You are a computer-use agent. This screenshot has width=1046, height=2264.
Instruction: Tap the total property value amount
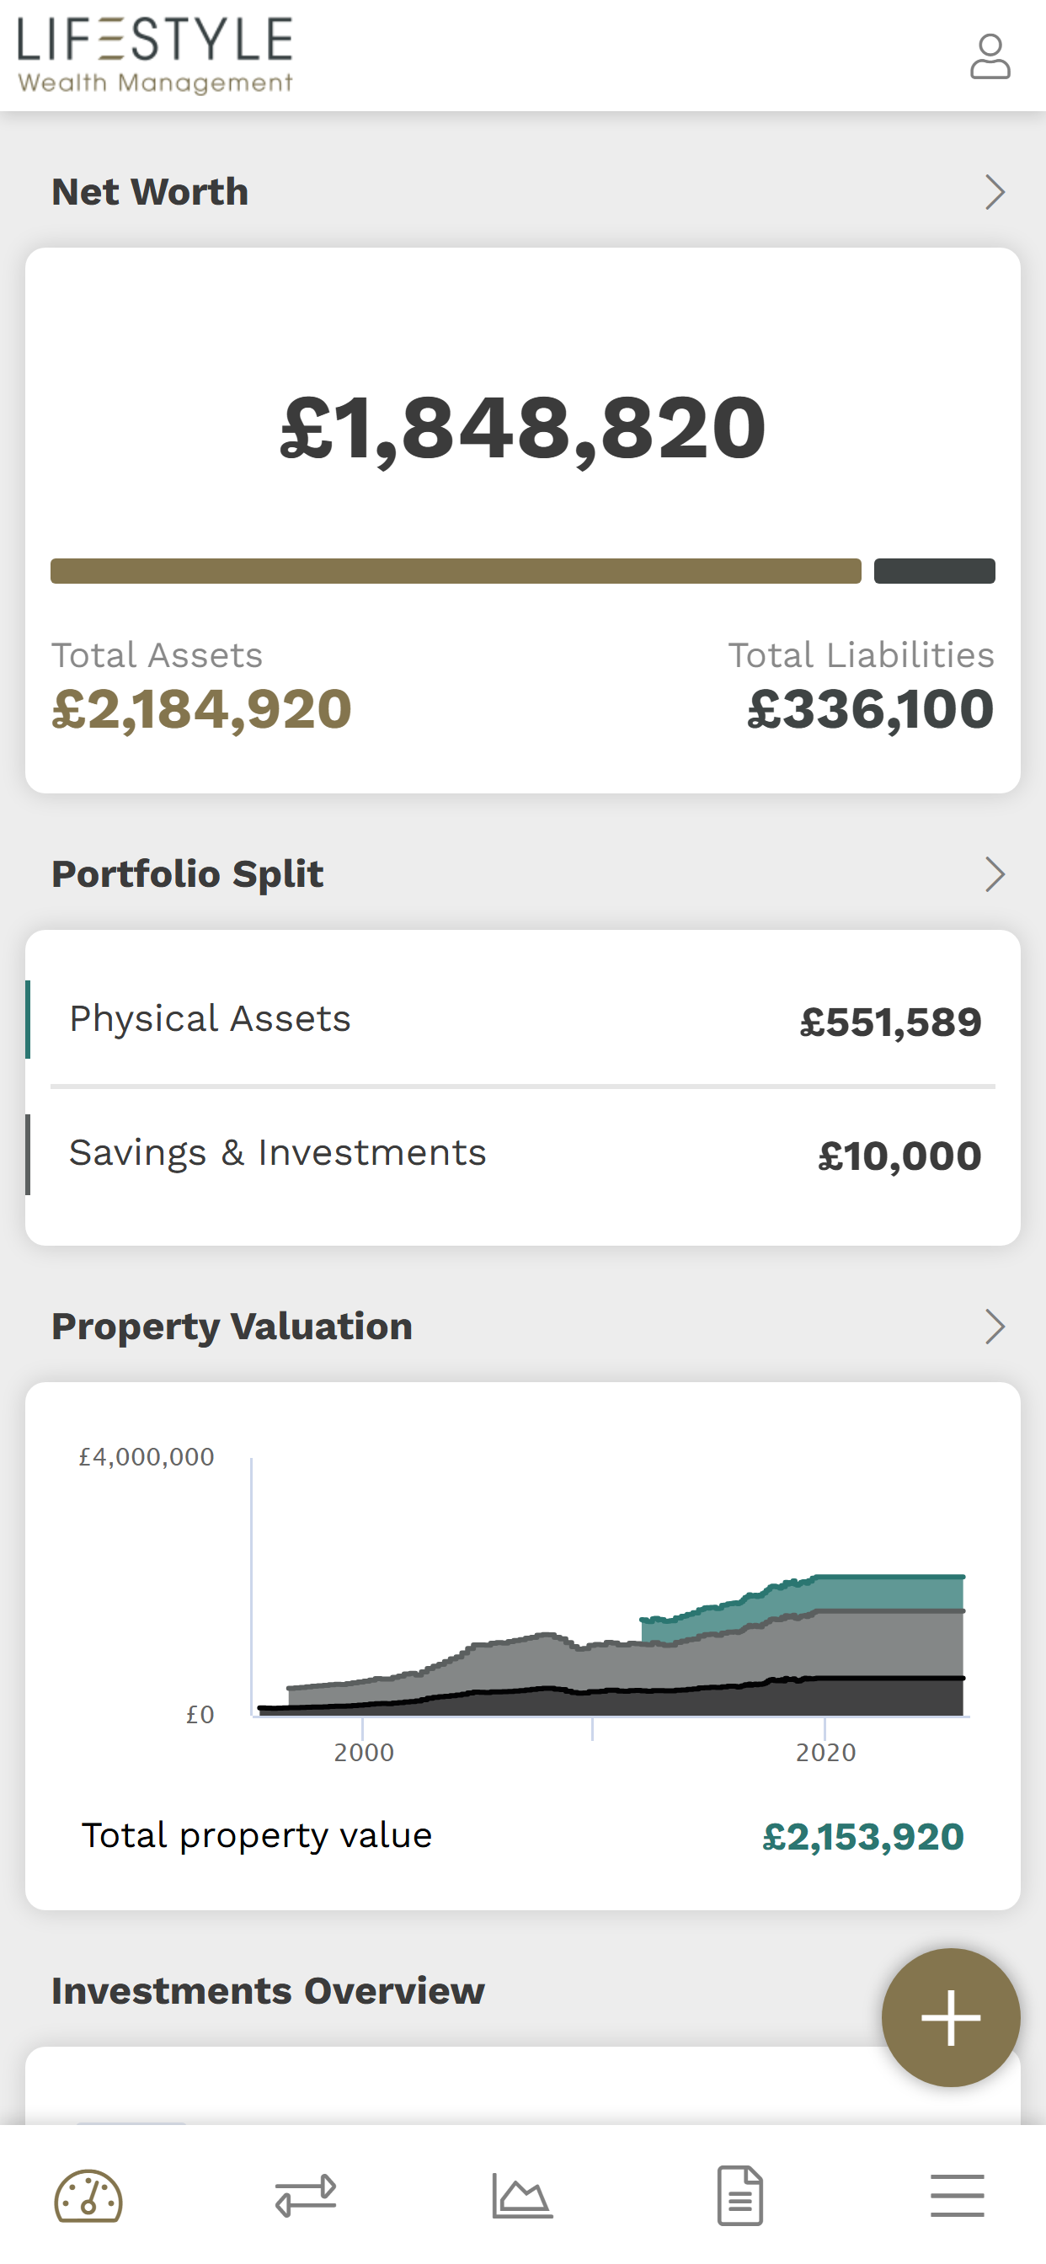pyautogui.click(x=863, y=1837)
